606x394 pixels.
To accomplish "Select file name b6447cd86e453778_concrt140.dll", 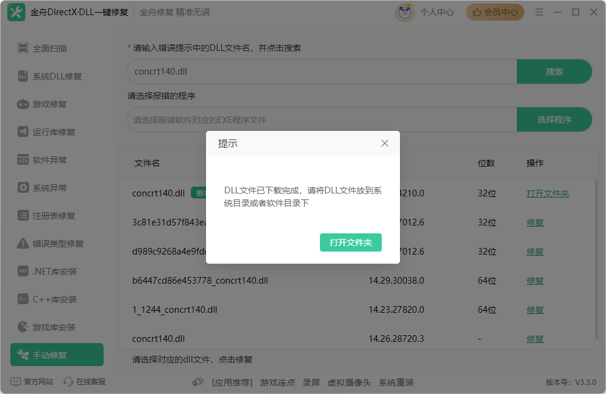I will [200, 280].
